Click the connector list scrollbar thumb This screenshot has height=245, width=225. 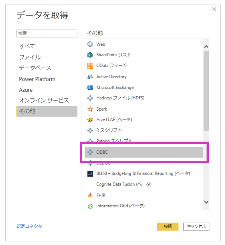(x=206, y=91)
